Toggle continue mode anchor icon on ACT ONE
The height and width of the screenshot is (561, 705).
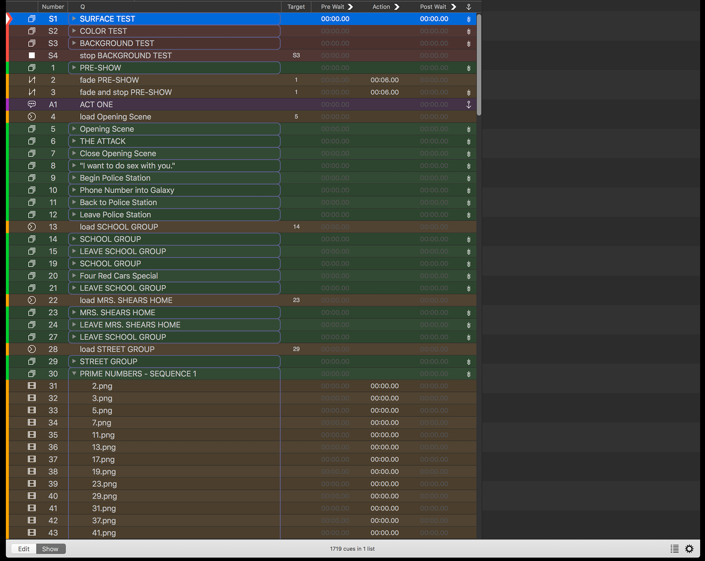click(469, 104)
